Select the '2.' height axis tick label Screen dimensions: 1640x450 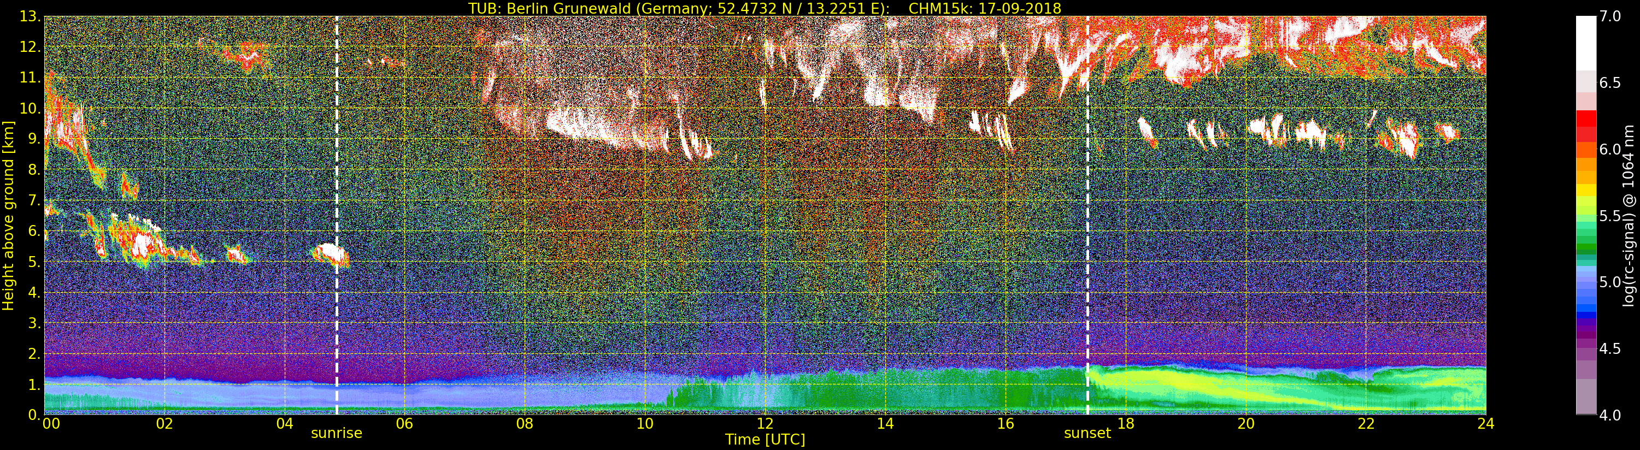(x=34, y=353)
